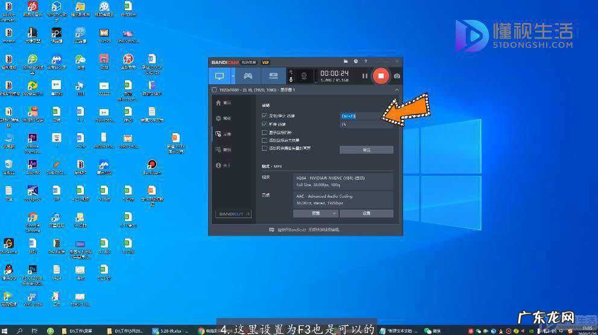The image size is (598, 335).
Task: Open microphone and speaker sound settings icon
Action: [291, 76]
